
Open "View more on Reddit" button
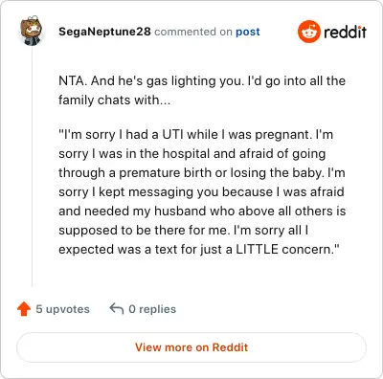click(191, 347)
